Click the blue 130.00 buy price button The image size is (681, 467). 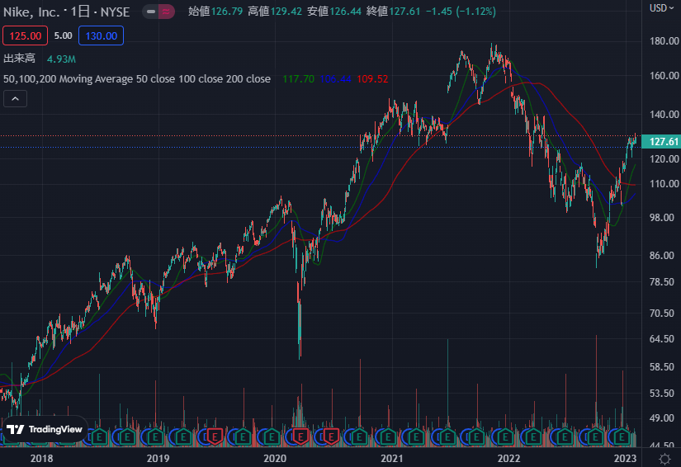coord(102,35)
